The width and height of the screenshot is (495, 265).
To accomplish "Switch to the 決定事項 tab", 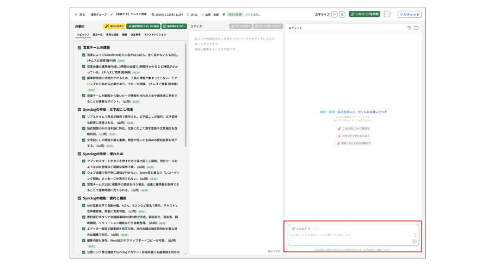I will [x=135, y=35].
